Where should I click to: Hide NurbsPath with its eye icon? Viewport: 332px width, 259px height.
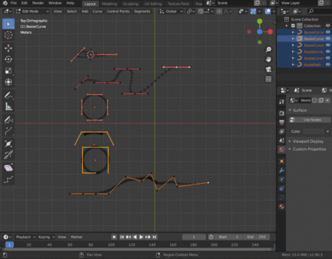click(x=328, y=64)
